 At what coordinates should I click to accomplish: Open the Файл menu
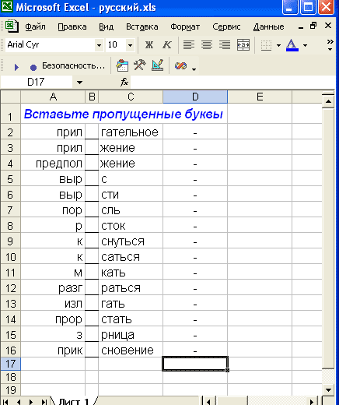35,26
